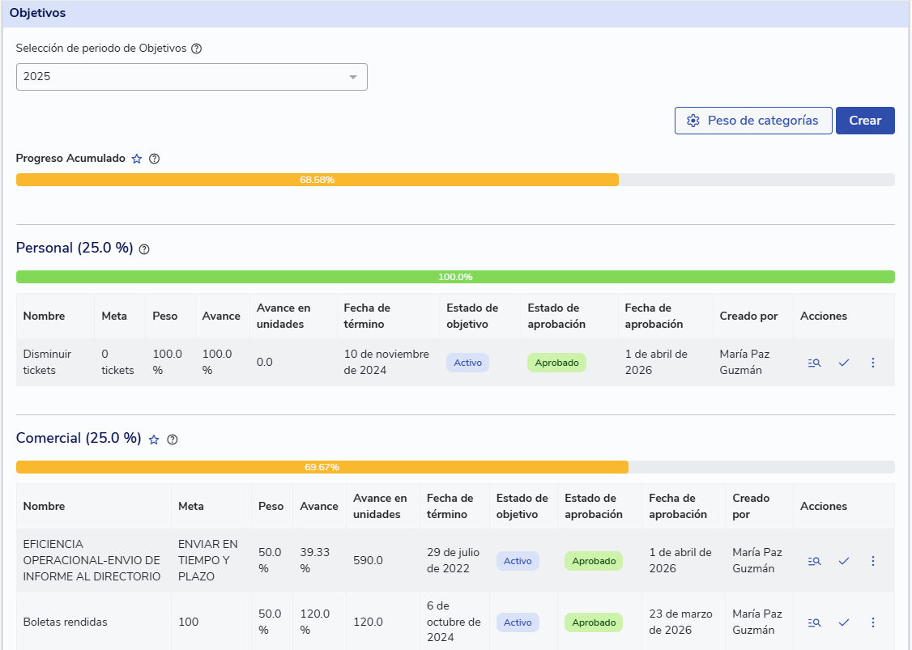Viewport: 912px width, 650px height.
Task: Click checkmark icon for Boletas rendidas row
Action: [x=844, y=622]
